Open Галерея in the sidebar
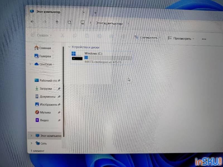 [43, 56]
